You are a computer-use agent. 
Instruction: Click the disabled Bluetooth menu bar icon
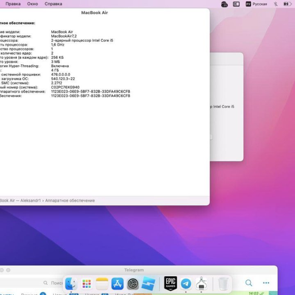(276, 4)
